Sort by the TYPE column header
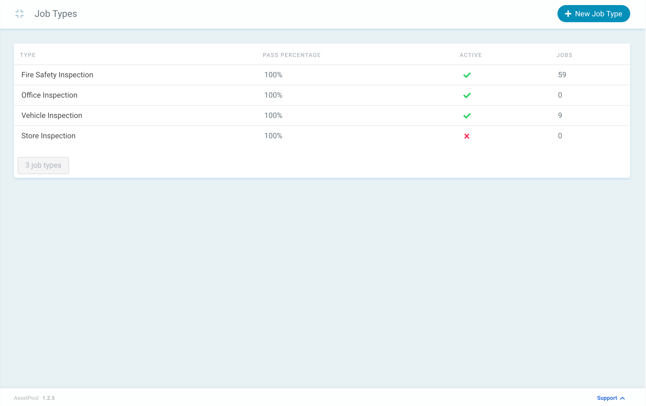Screen dimensions: 646x406 (x=28, y=55)
